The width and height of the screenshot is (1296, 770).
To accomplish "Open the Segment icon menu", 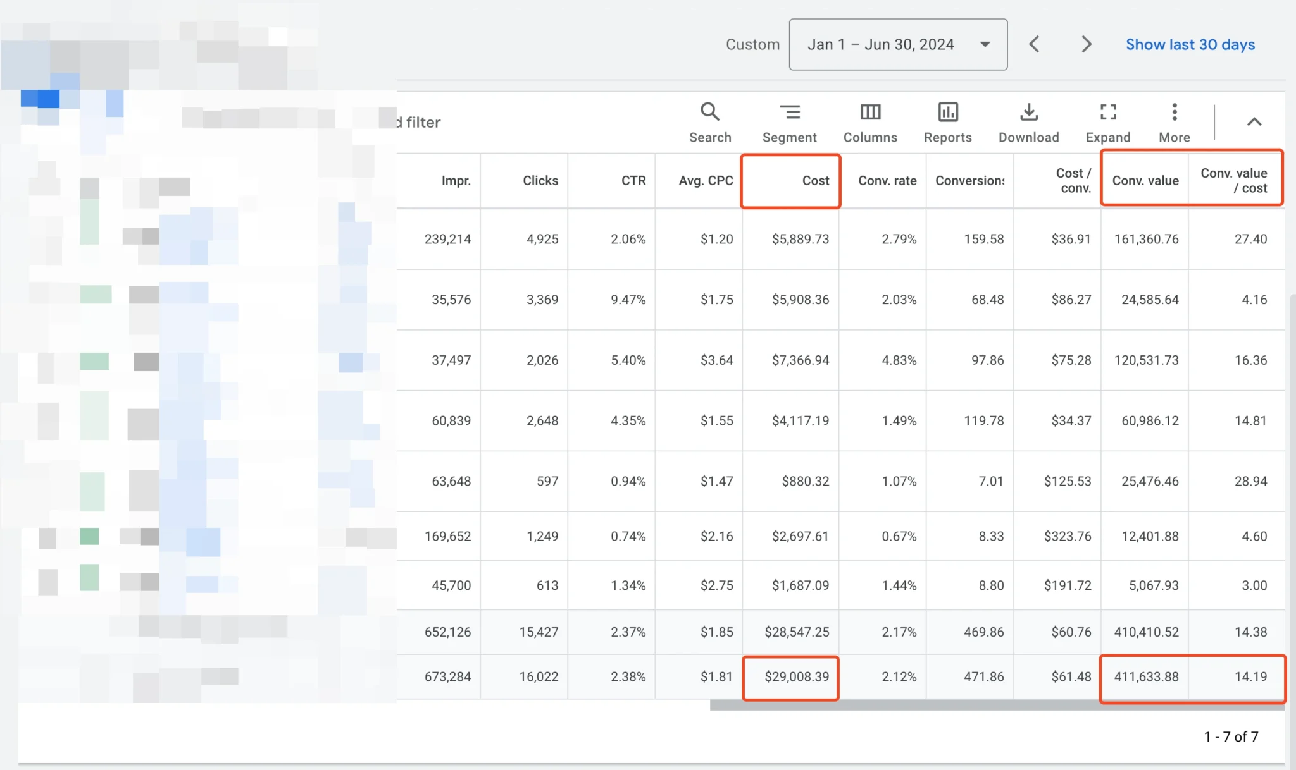I will coord(789,113).
